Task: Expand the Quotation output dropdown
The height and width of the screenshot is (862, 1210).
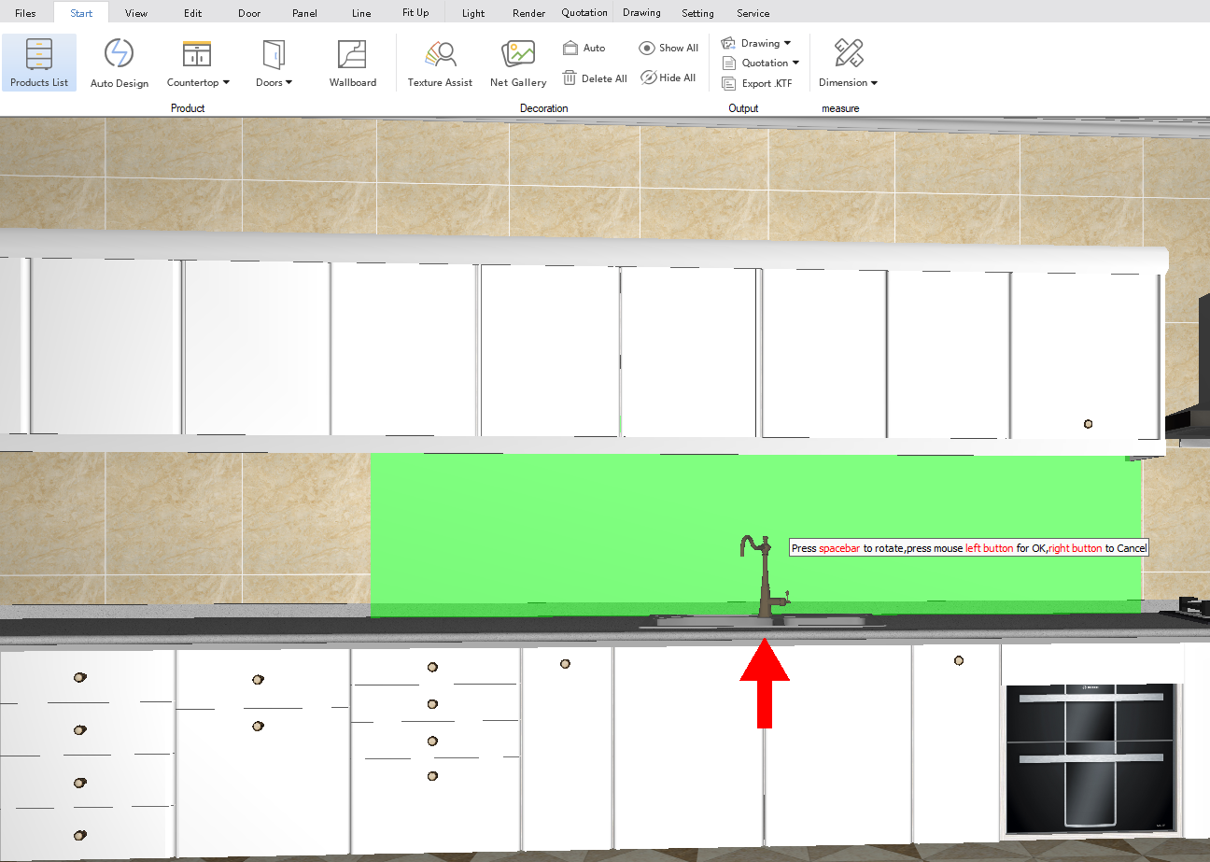Action: point(761,63)
